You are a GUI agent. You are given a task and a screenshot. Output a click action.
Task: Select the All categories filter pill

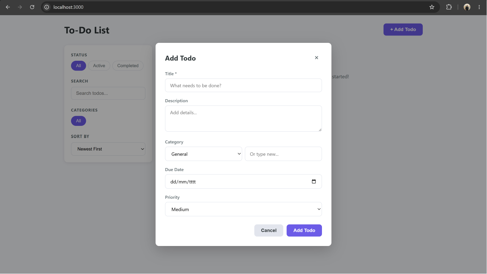[78, 121]
